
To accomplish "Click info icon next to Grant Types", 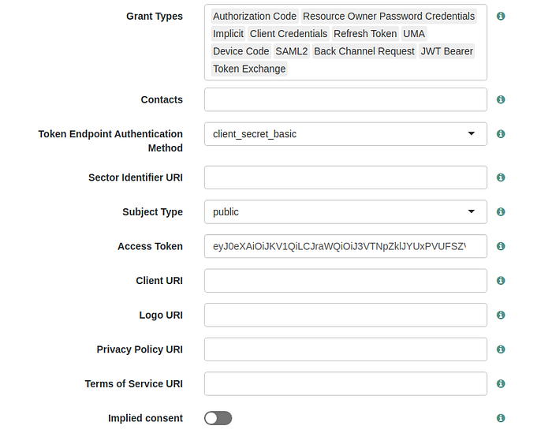I will [x=501, y=16].
